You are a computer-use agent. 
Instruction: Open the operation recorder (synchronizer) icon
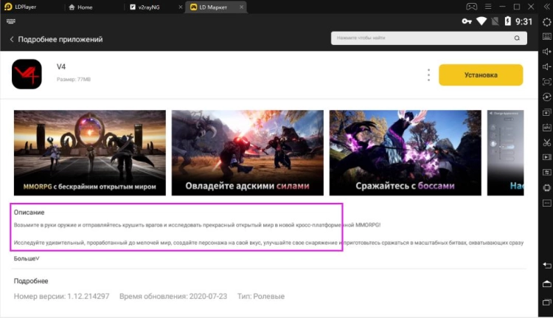click(x=546, y=97)
